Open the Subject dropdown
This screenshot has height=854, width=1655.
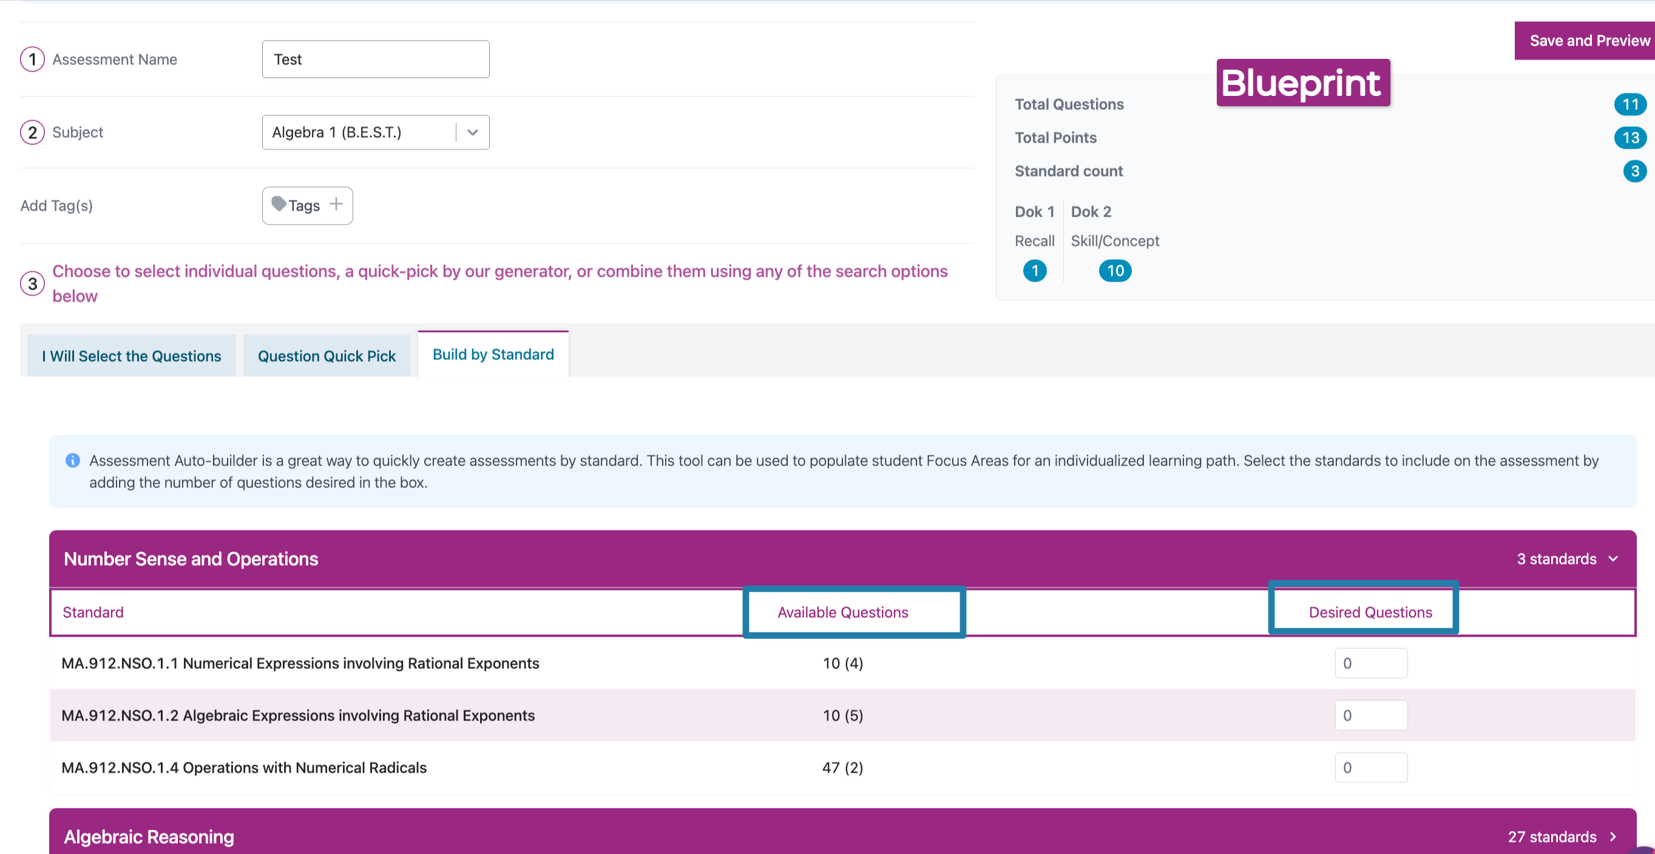pos(472,132)
